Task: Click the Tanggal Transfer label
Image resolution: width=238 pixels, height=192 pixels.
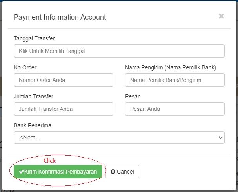Action: (34, 38)
